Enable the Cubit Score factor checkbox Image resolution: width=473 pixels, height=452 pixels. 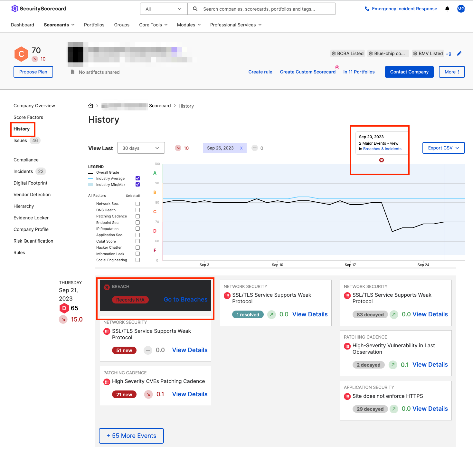(x=138, y=241)
